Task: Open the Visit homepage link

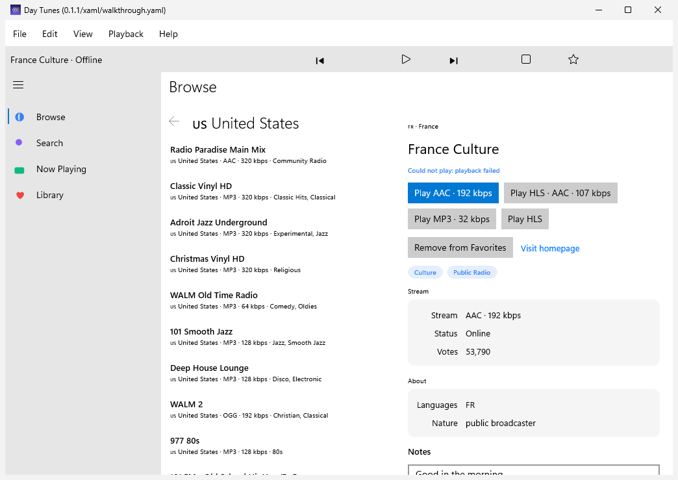Action: tap(549, 248)
